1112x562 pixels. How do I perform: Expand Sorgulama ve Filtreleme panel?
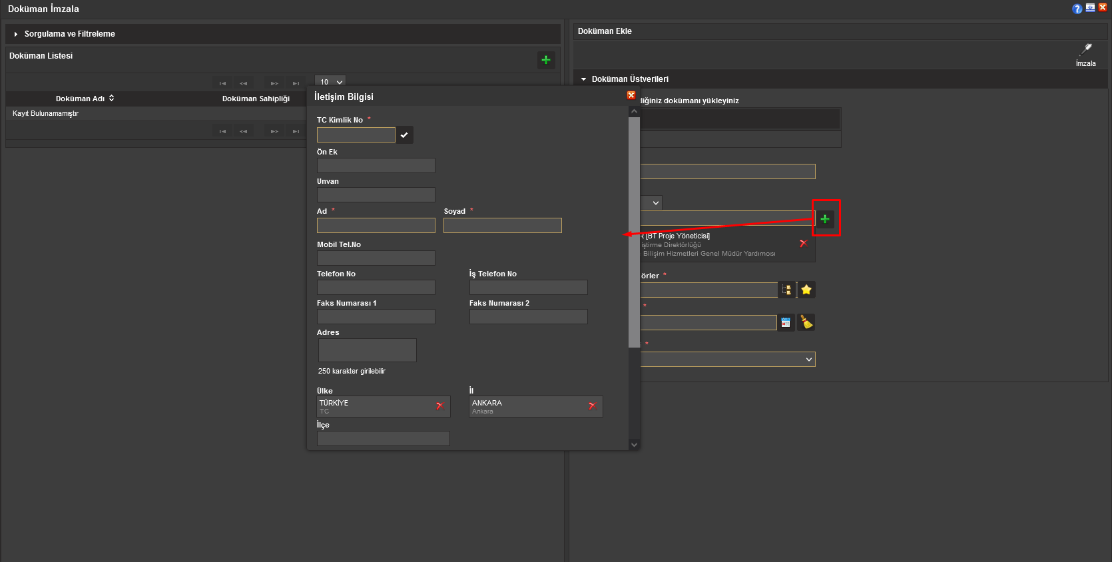point(16,34)
